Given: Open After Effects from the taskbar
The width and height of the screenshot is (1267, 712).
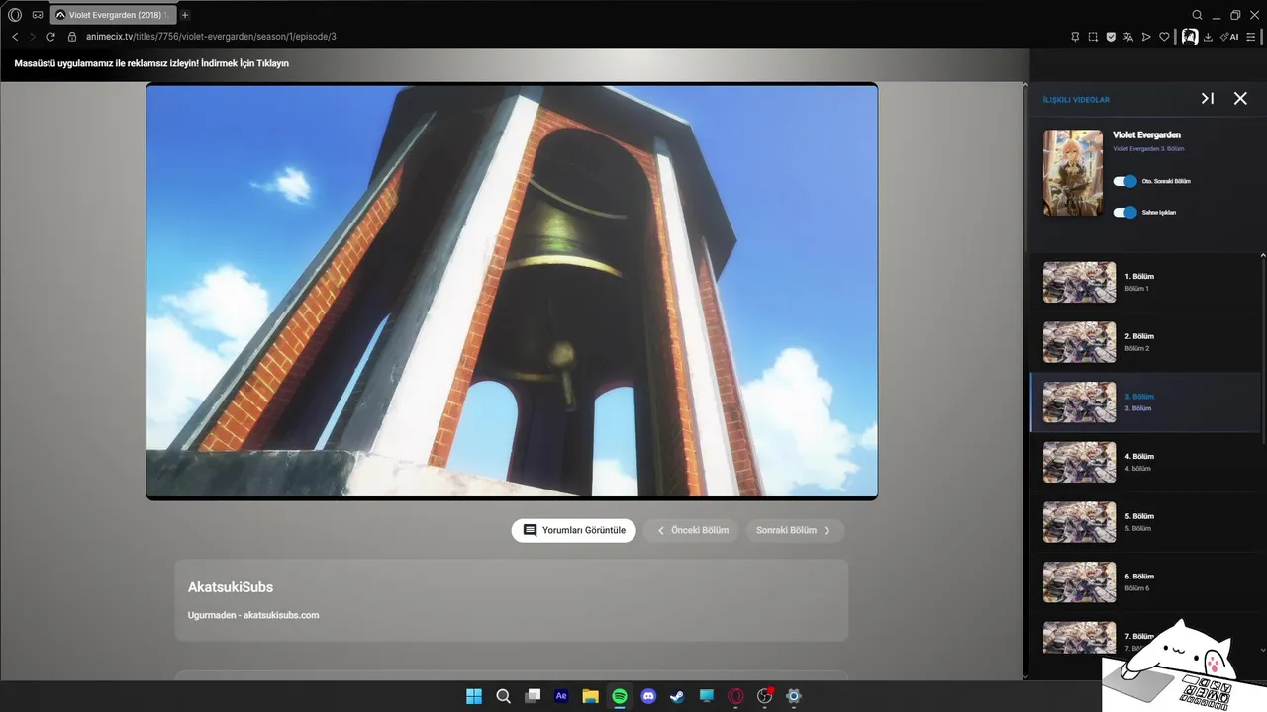Looking at the screenshot, I should (561, 696).
